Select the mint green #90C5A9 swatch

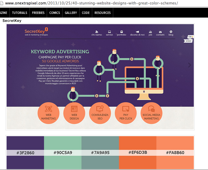63,153
